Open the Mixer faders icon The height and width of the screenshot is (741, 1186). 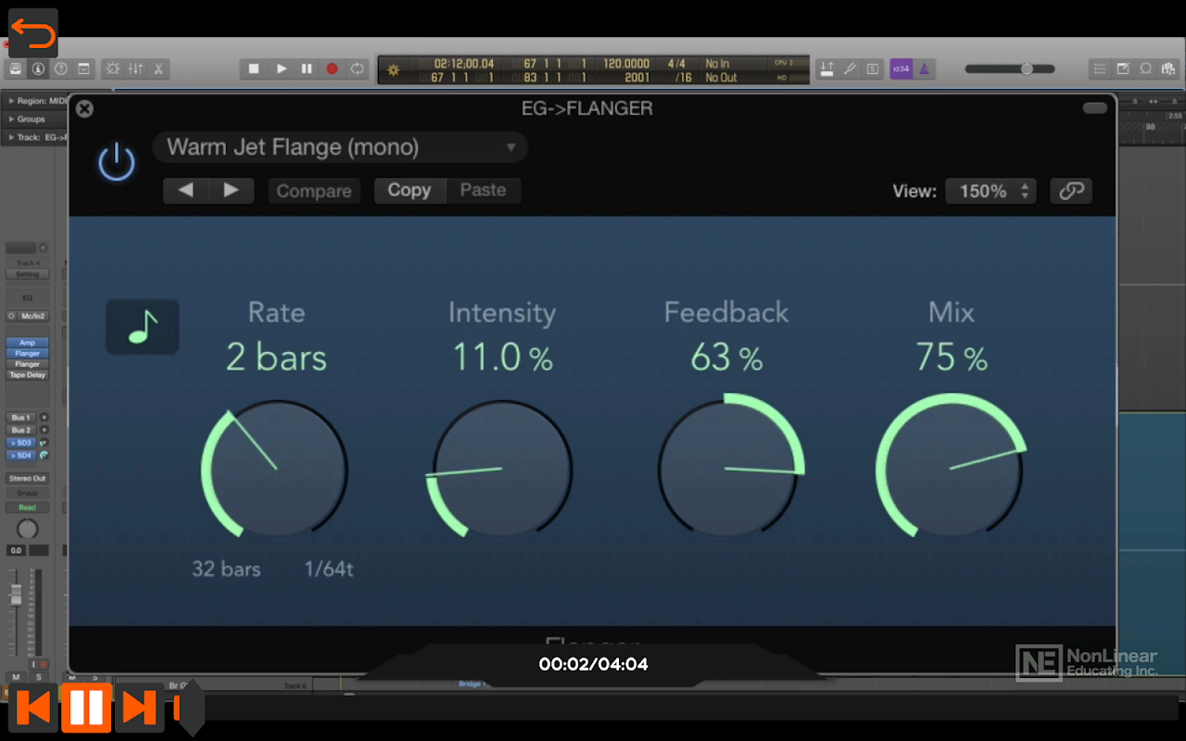coord(135,69)
